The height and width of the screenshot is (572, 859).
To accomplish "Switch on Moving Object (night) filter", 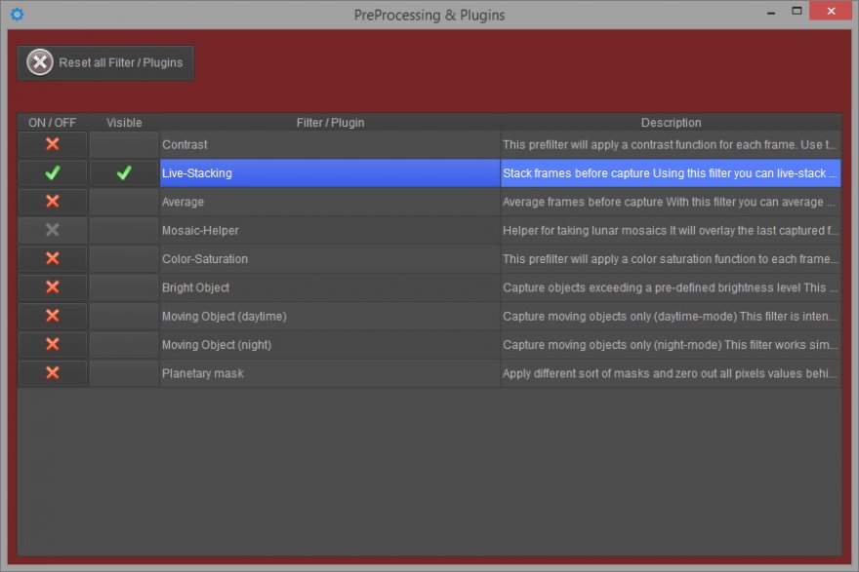I will click(x=53, y=344).
